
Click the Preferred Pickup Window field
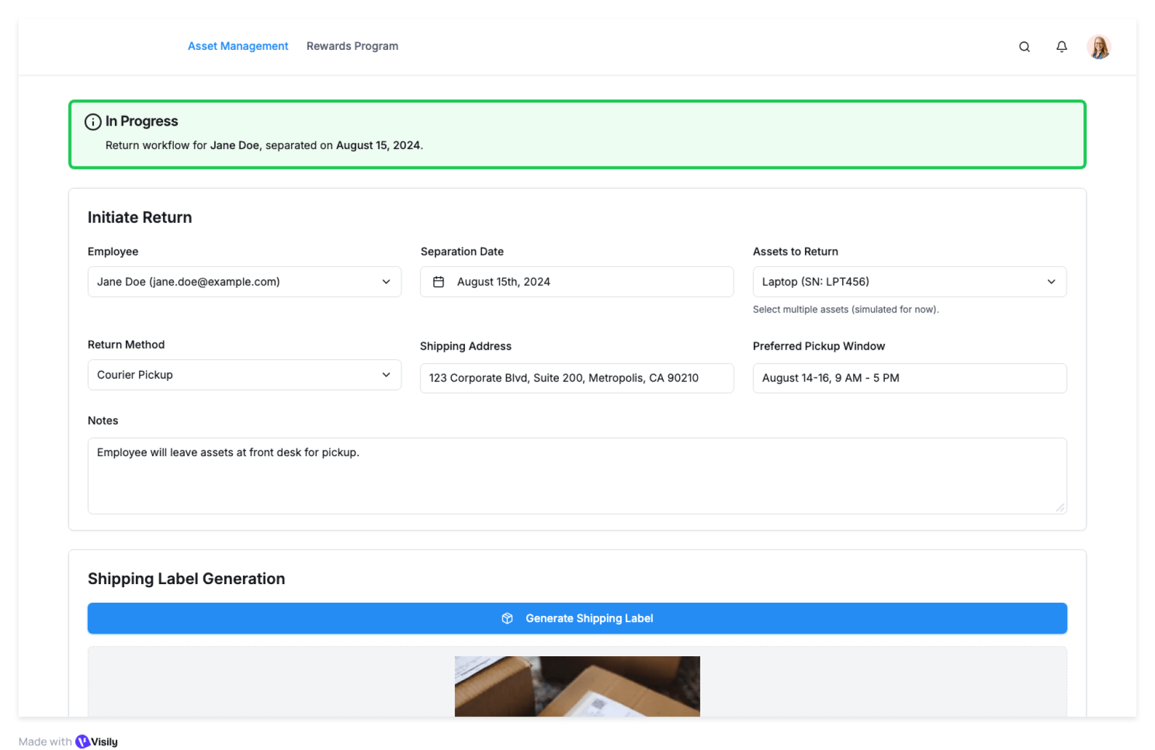click(x=909, y=378)
